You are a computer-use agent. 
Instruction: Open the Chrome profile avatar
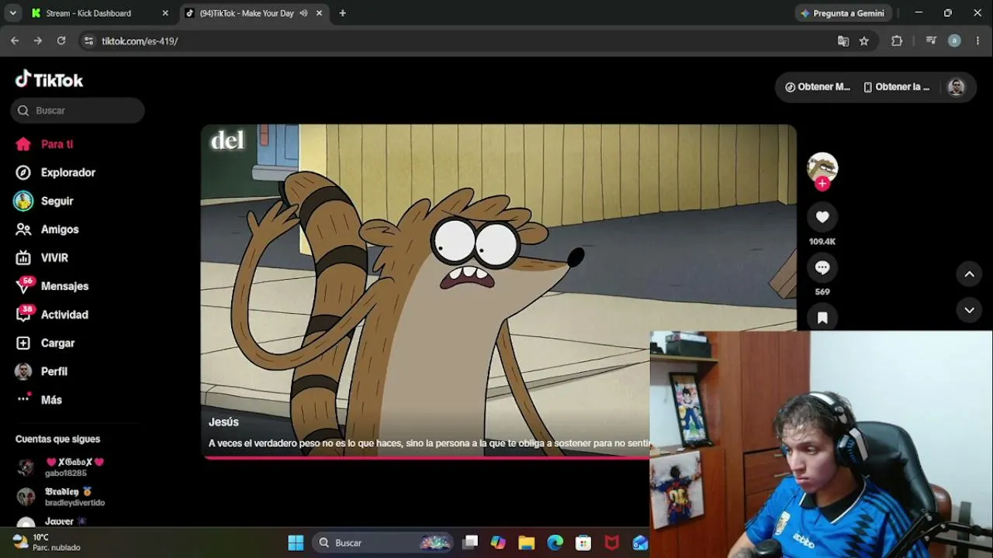point(954,41)
